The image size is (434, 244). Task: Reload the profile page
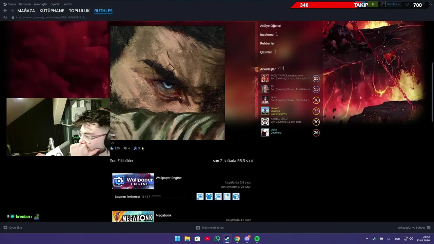tap(5, 17)
